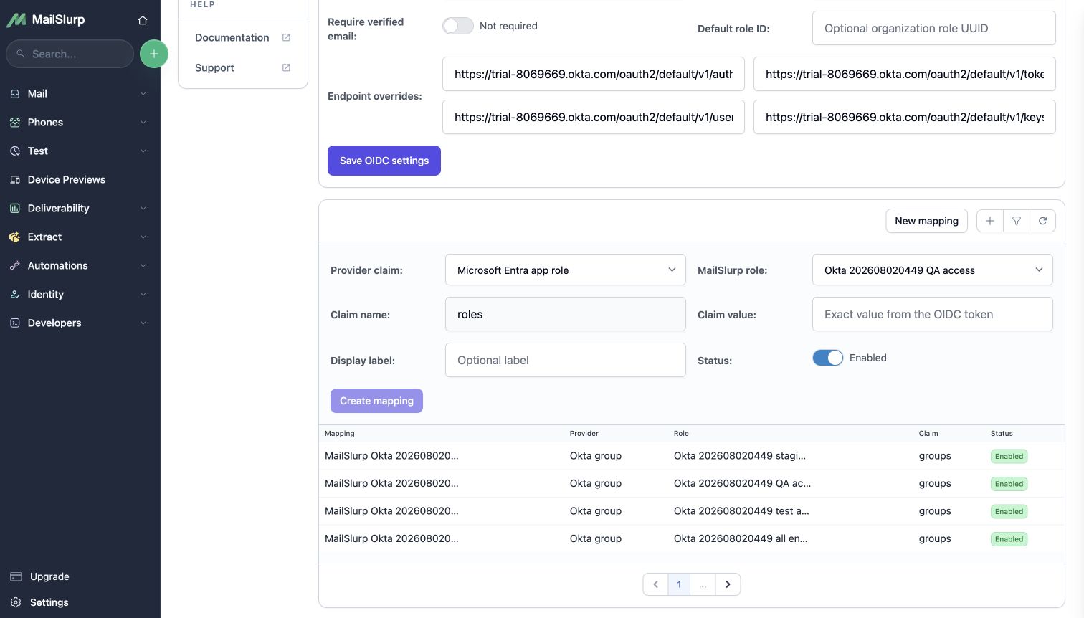
Task: Select the mapping row with test role
Action: click(x=692, y=511)
